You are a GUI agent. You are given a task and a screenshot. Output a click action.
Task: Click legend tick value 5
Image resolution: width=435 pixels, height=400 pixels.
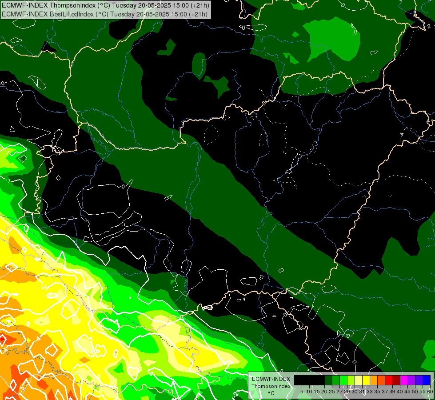tap(302, 392)
